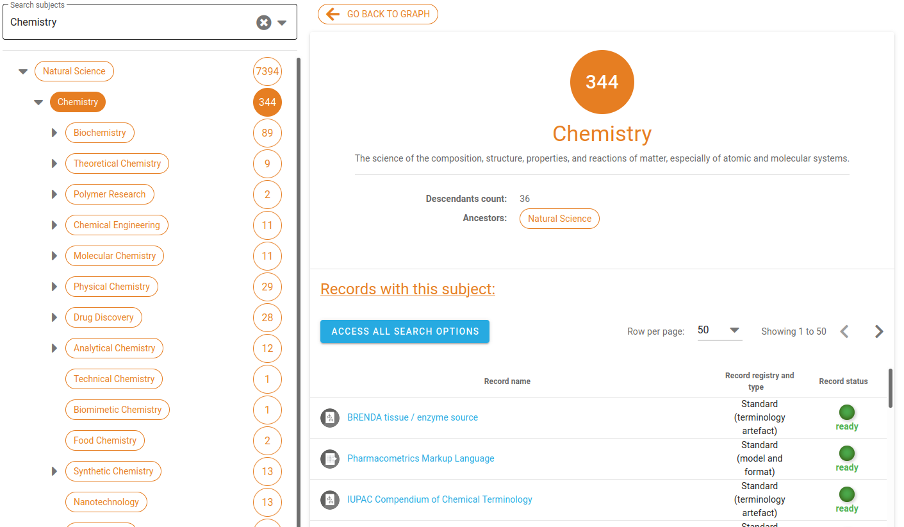
Task: Click the IUPAC Compendium terminology artefact icon
Action: tap(330, 500)
